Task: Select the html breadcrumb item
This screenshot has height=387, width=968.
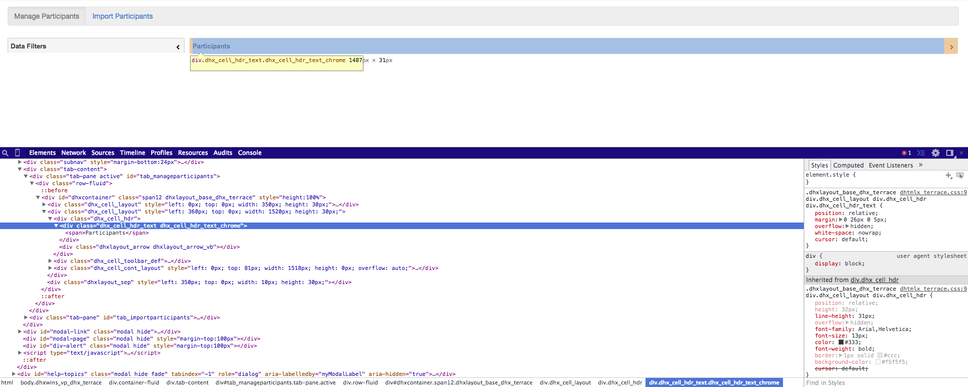Action: (7, 382)
